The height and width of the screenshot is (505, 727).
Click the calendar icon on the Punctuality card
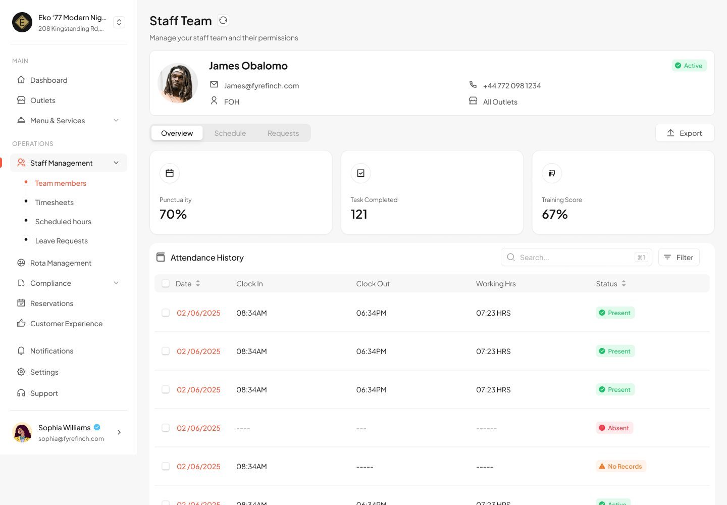[170, 173]
